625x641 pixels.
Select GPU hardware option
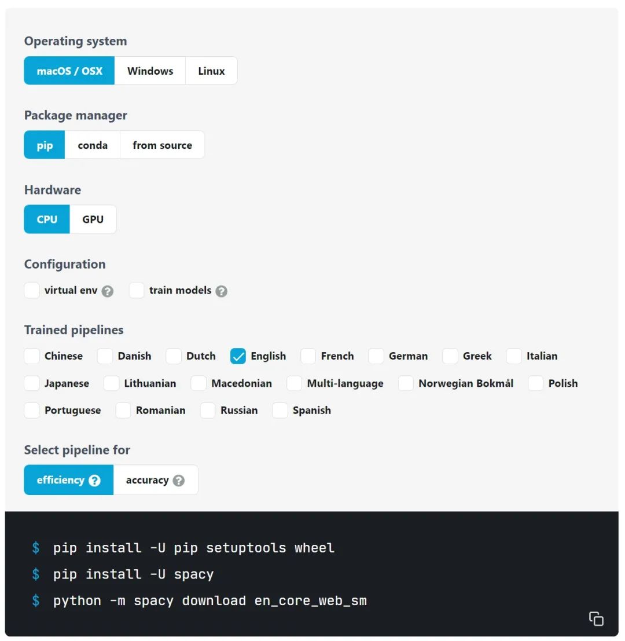click(93, 219)
